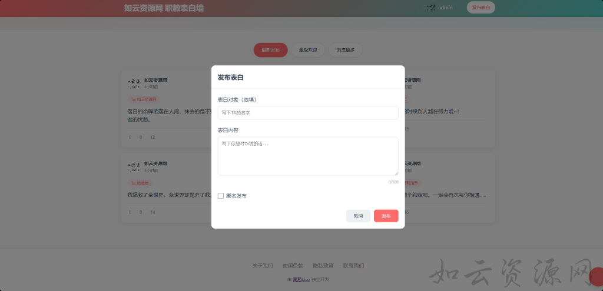Focus the 表白内容 message textarea
Viewport: 603px width, 291px height.
click(308, 156)
